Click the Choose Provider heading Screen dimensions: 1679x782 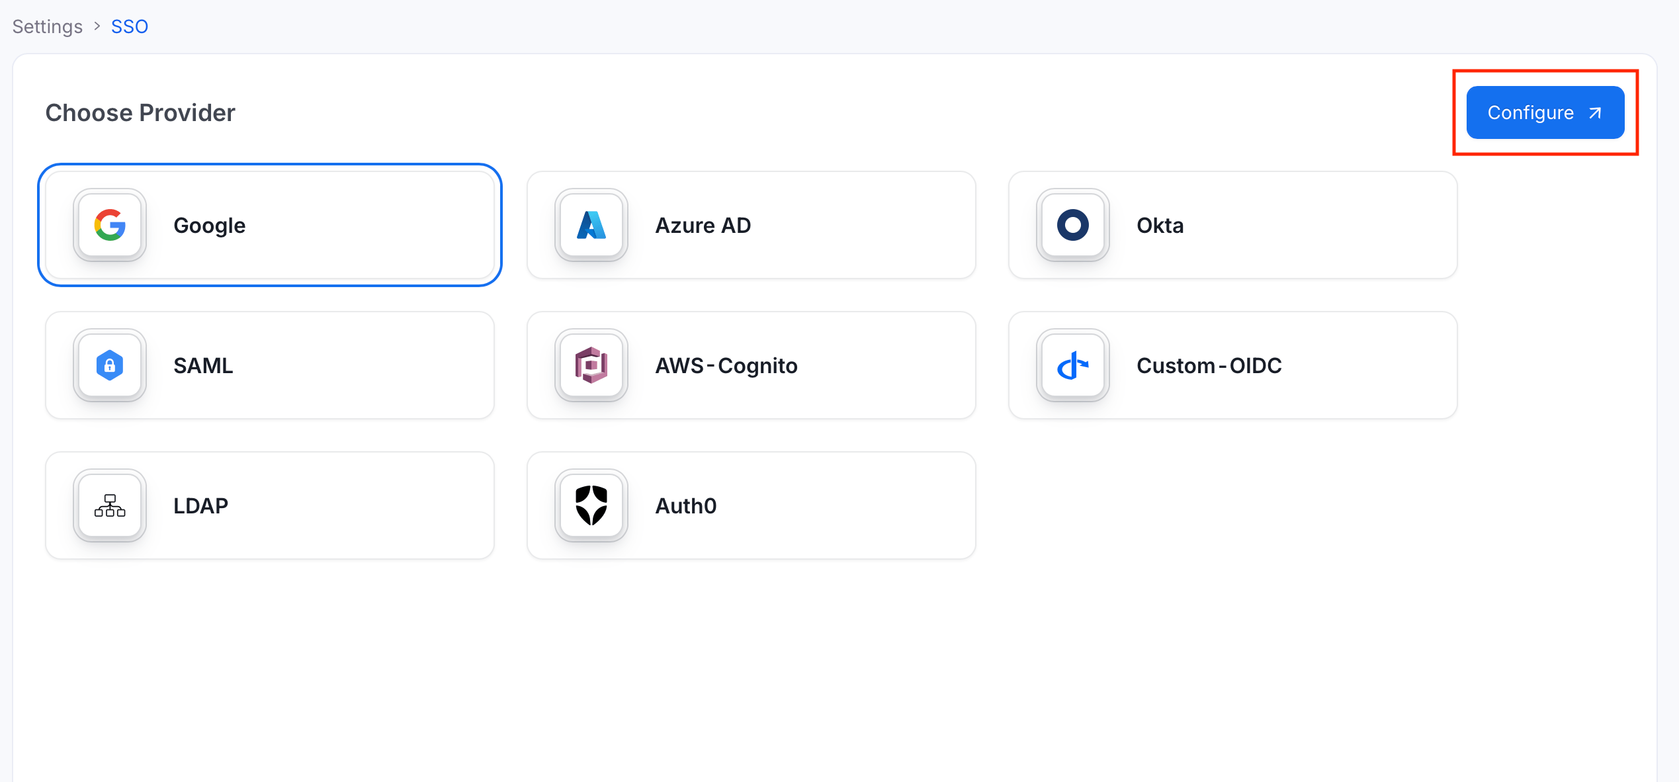point(140,113)
